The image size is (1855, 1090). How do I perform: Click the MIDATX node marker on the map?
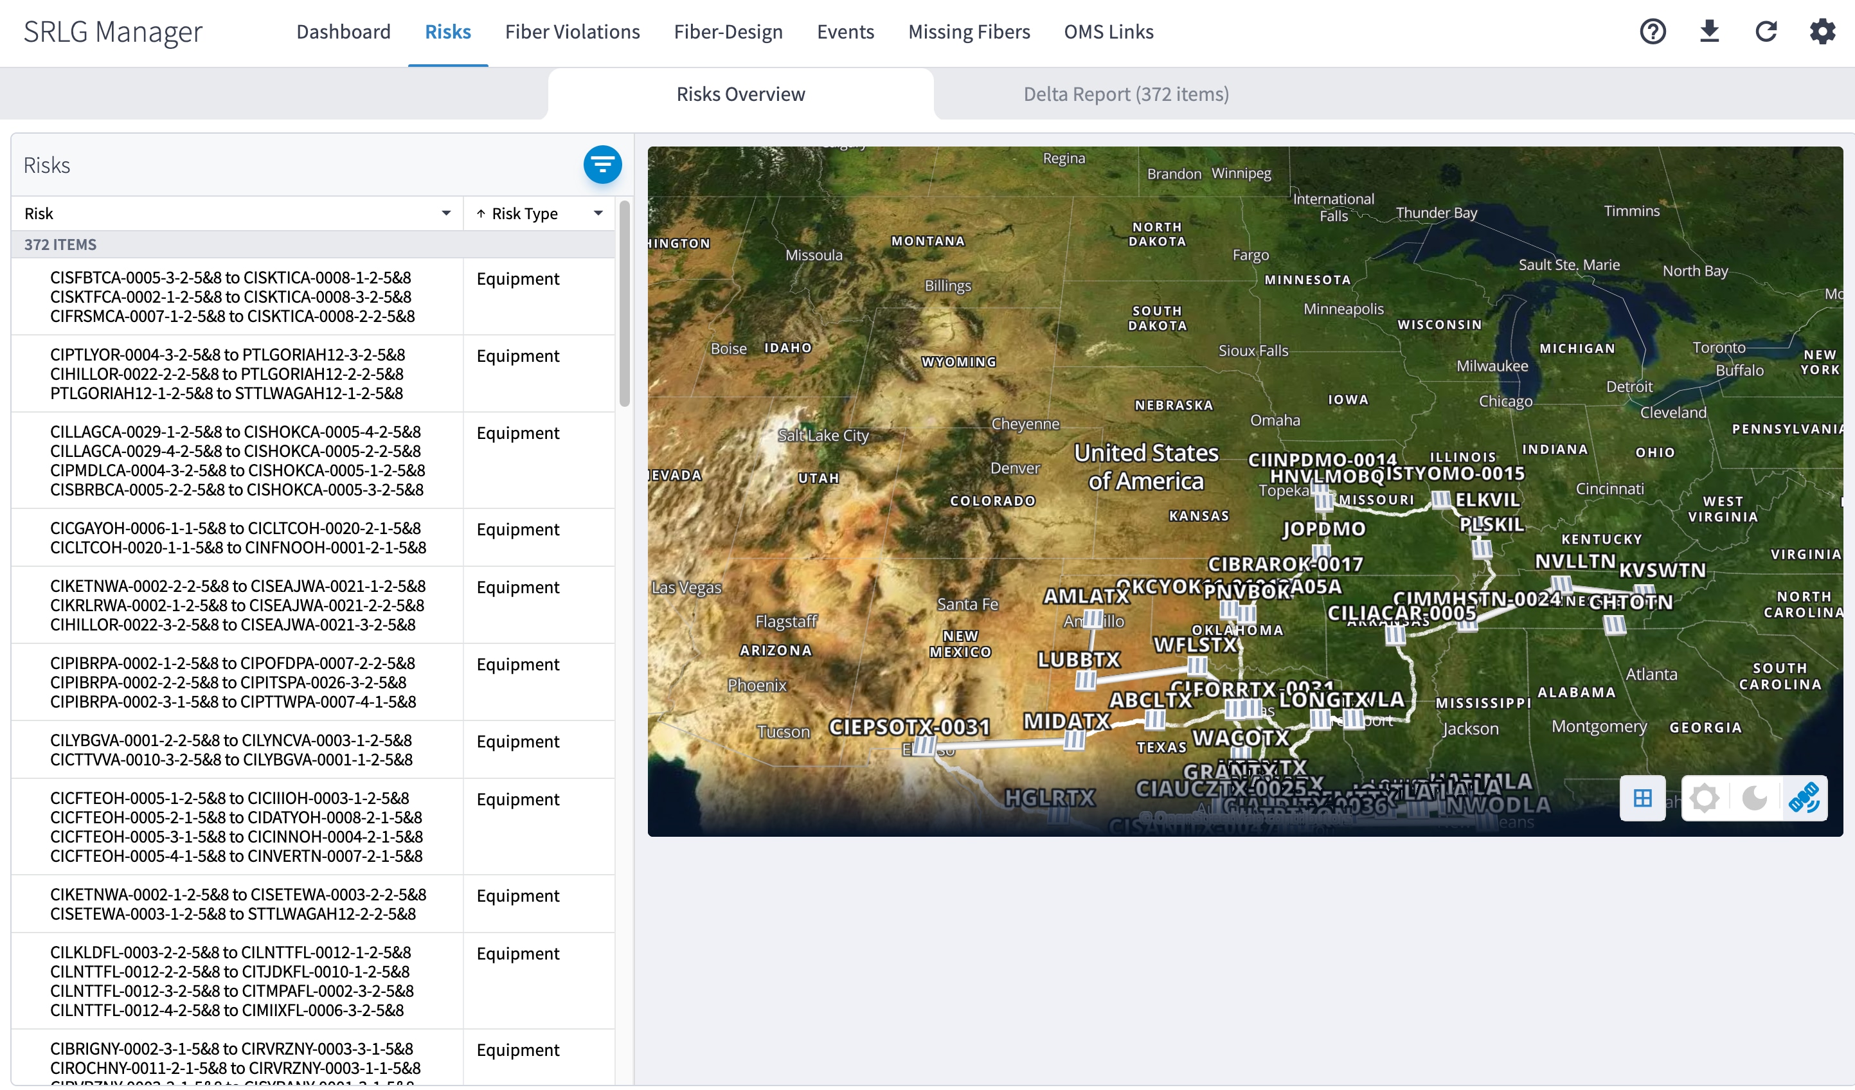(1074, 740)
